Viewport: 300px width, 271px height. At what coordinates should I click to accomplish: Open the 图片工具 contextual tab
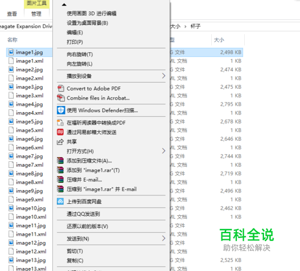[x=37, y=3]
